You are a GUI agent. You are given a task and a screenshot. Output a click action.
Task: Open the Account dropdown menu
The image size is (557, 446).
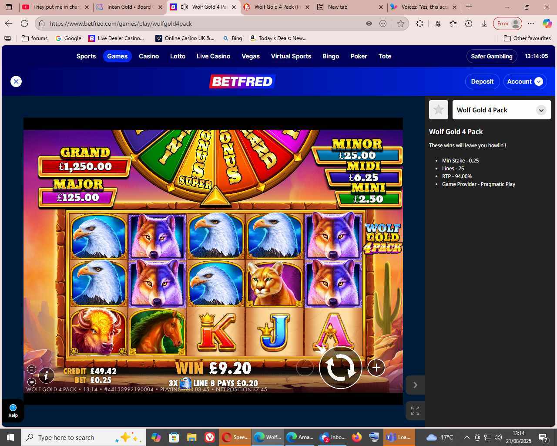[x=525, y=81]
